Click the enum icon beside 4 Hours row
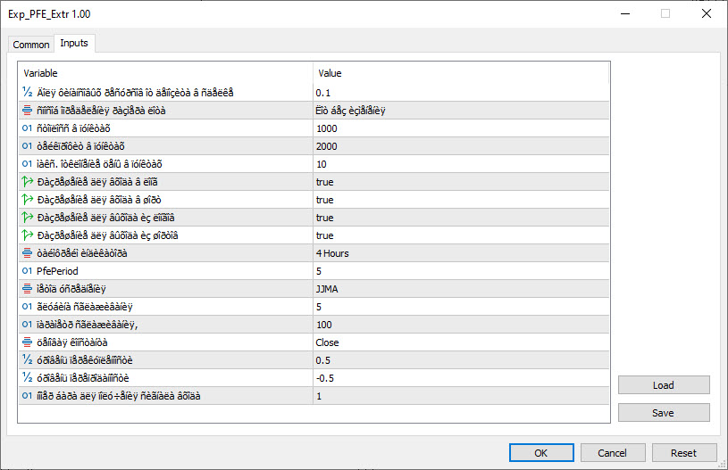 pyautogui.click(x=28, y=253)
